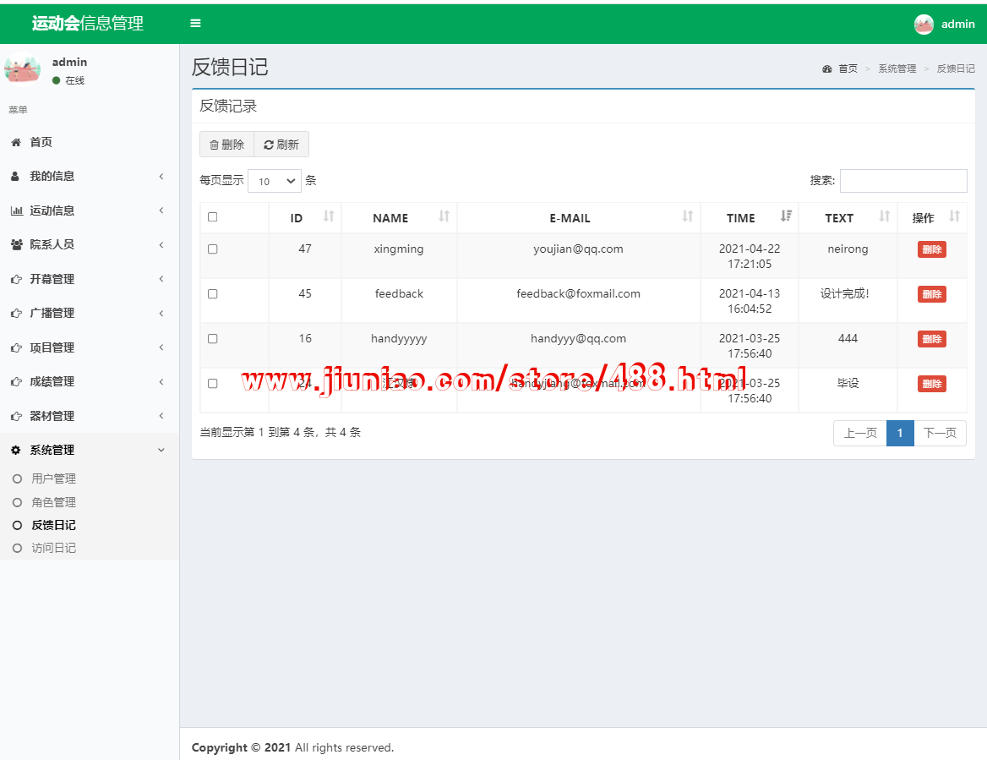Viewport: 987px width, 760px height.
Task: Delete the feedback@foxmail.com row
Action: [x=931, y=294]
